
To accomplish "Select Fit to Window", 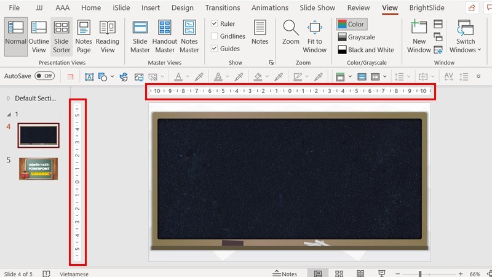I will [315, 36].
